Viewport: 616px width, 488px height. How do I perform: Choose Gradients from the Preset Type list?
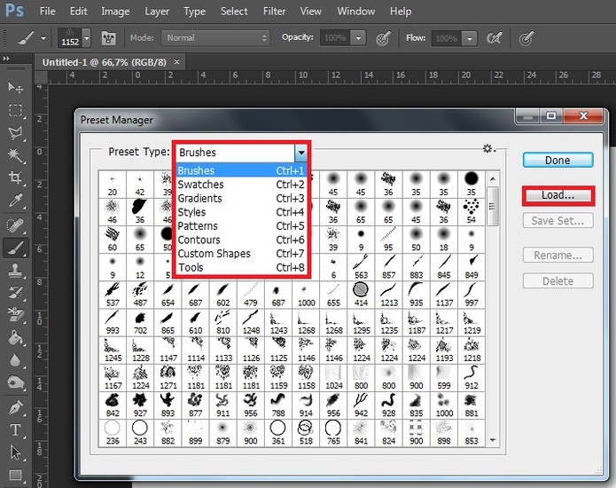click(x=200, y=198)
